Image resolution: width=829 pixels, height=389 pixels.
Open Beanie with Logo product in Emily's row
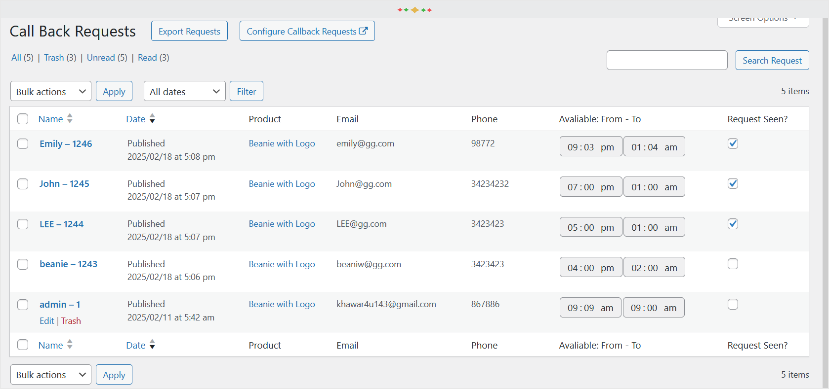point(282,143)
